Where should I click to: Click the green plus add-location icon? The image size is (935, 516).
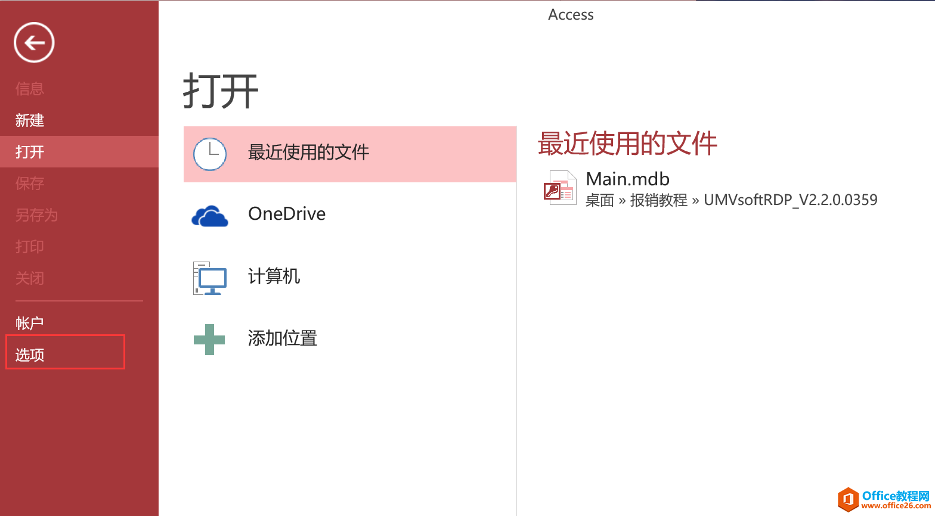pos(209,340)
